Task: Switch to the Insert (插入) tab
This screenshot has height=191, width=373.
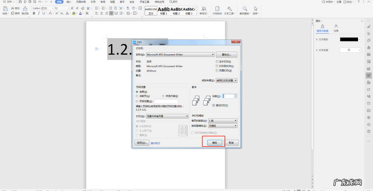Action: click(x=69, y=2)
